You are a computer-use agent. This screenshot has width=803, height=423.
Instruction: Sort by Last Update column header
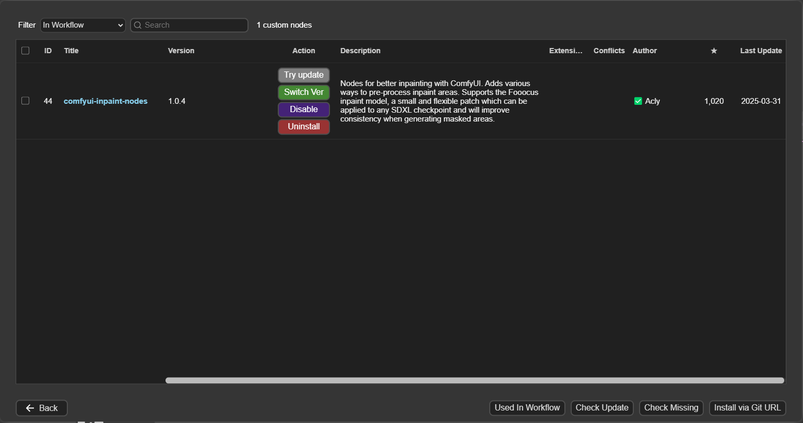[761, 51]
